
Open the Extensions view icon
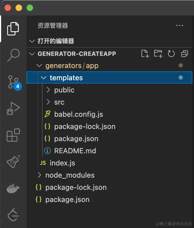(x=13, y=135)
